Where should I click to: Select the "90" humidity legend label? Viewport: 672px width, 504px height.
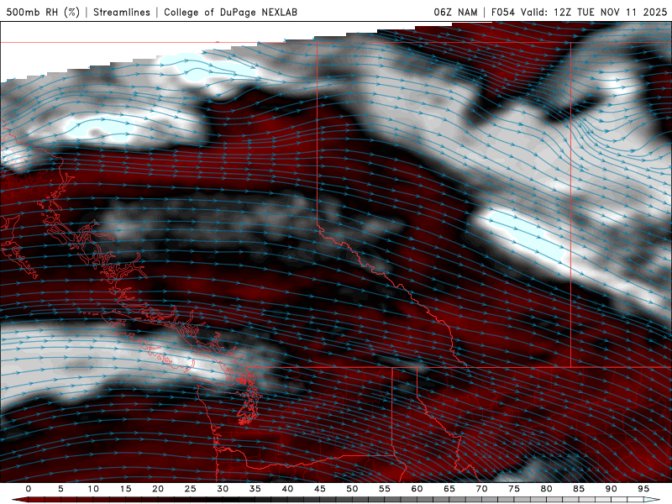tap(612, 489)
